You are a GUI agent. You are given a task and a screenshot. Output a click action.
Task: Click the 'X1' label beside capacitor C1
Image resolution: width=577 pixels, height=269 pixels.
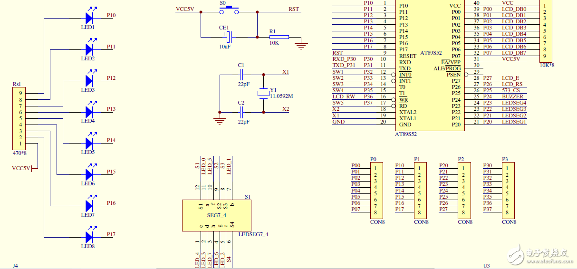pyautogui.click(x=286, y=72)
